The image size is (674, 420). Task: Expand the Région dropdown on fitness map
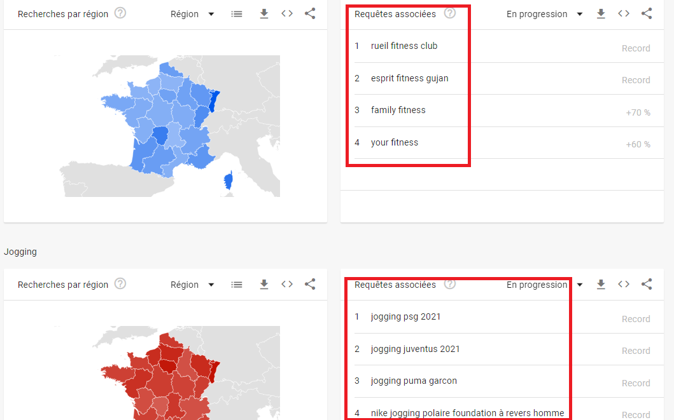point(192,14)
